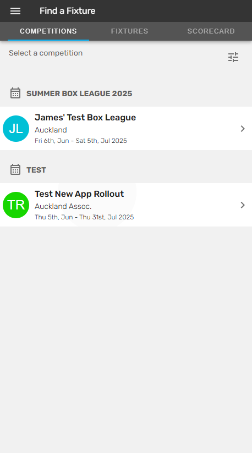The width and height of the screenshot is (252, 453).
Task: Expand James' Test Box League chevron arrow
Action: tap(243, 129)
